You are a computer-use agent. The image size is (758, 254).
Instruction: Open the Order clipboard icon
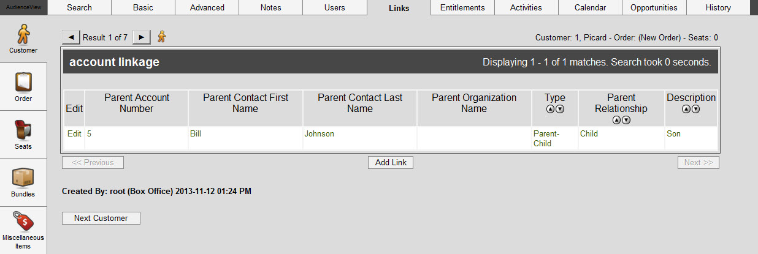[x=23, y=81]
